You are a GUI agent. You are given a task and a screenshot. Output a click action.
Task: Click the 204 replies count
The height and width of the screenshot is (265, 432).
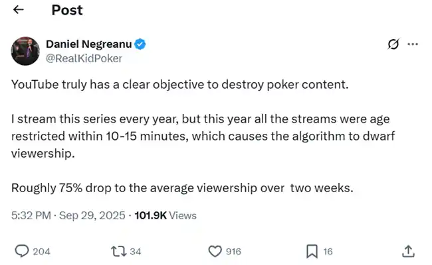(41, 252)
